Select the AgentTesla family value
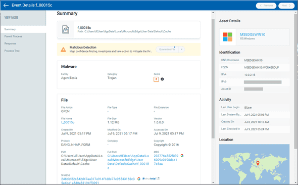 [69, 78]
